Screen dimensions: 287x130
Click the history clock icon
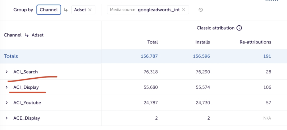pos(201,10)
